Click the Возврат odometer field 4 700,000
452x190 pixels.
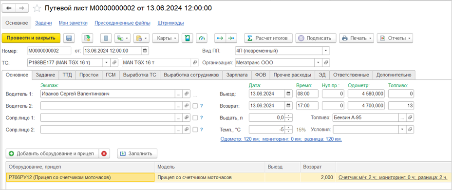[366, 106]
